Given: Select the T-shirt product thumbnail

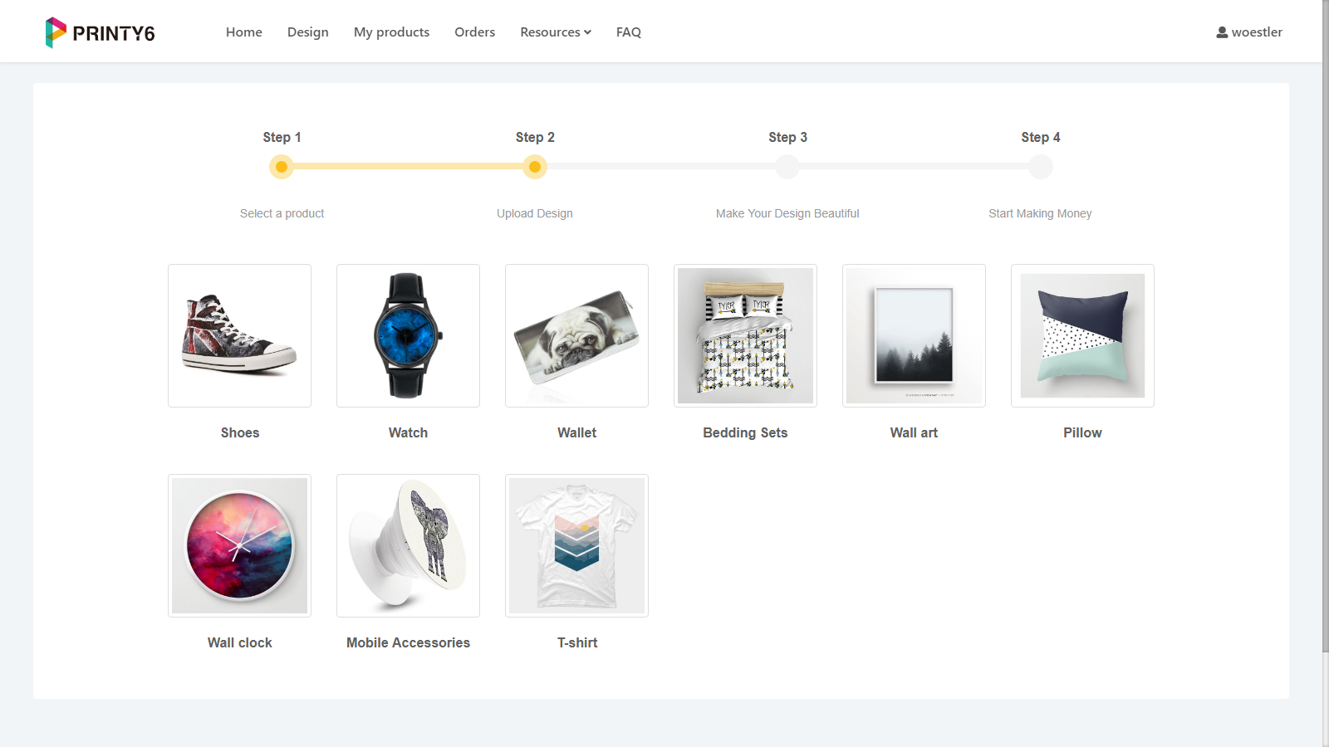Looking at the screenshot, I should point(576,545).
